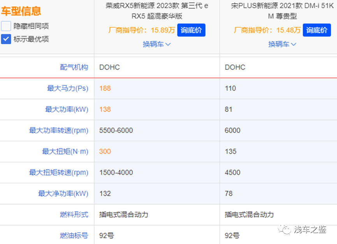
Task: Select the 135 torque value
Action: [x=231, y=152]
